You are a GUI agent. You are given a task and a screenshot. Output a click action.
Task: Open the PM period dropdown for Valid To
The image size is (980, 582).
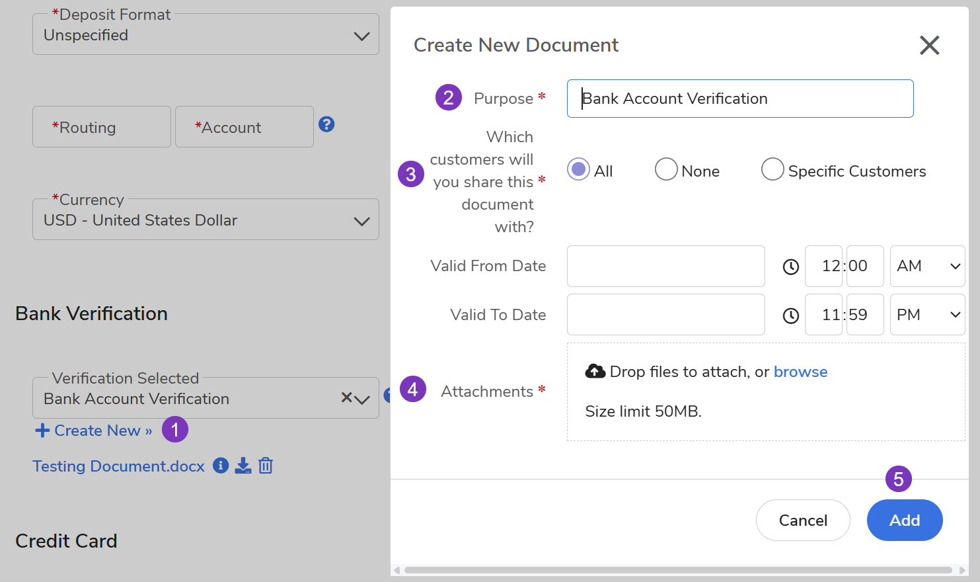click(927, 315)
